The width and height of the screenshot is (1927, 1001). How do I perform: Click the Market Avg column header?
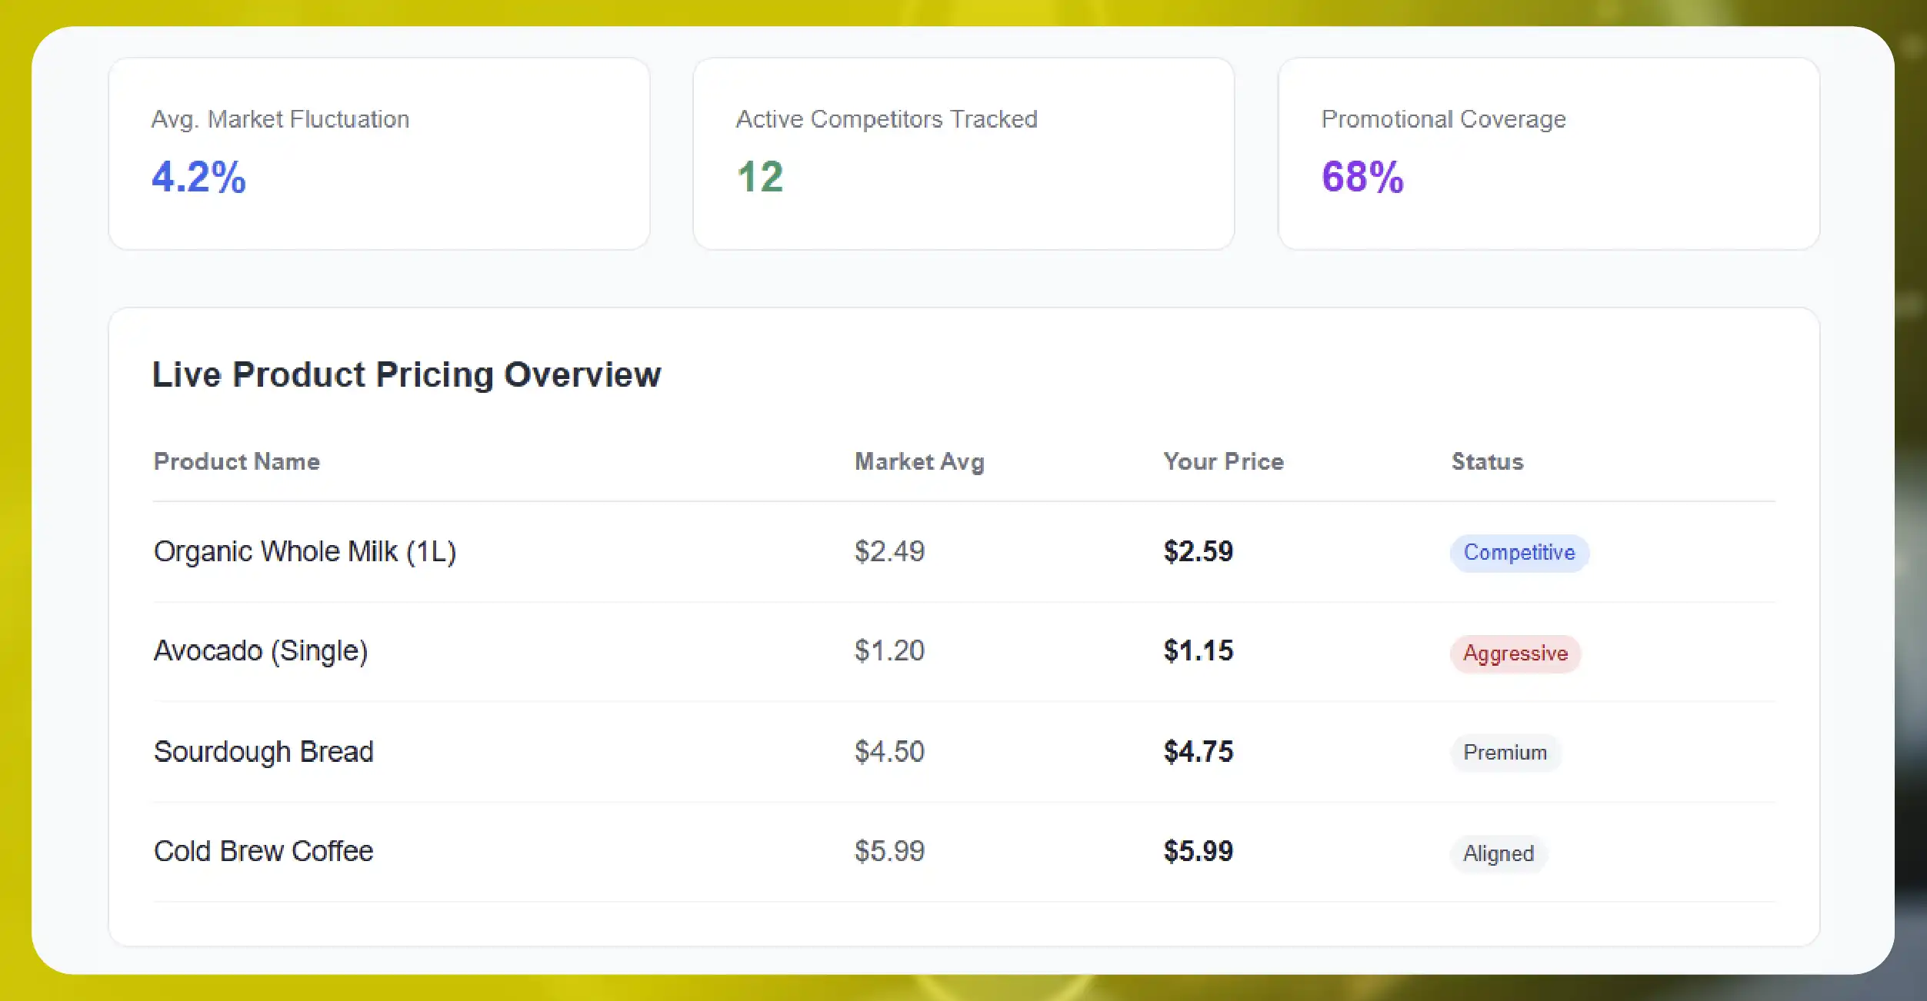click(919, 462)
